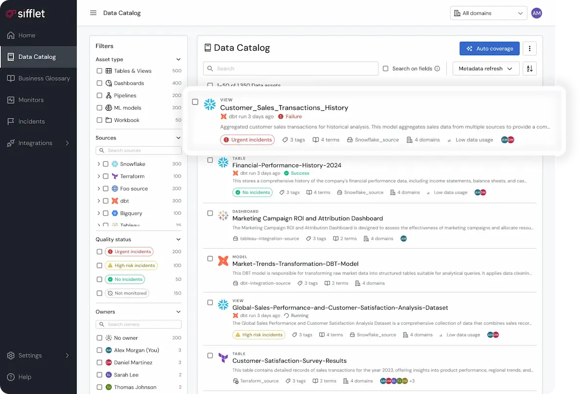Collapse the Sources filter section

tap(178, 138)
